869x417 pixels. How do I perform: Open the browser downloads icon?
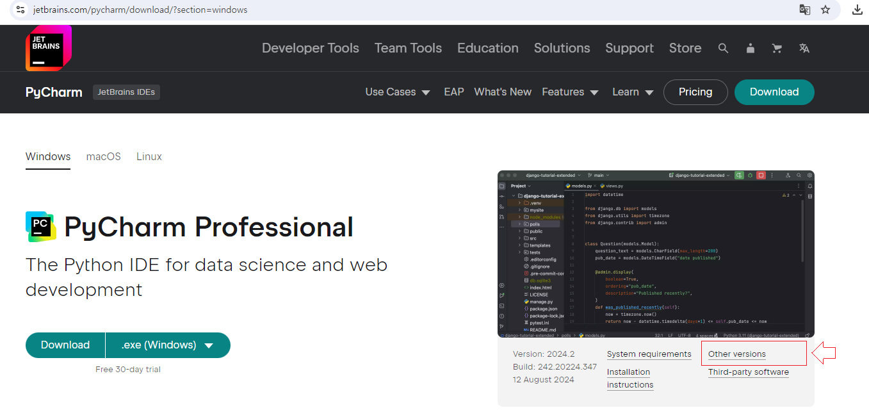[857, 10]
